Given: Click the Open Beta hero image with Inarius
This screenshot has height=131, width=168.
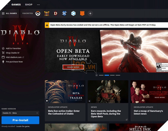Looking at the screenshot, I should (x=134, y=51).
